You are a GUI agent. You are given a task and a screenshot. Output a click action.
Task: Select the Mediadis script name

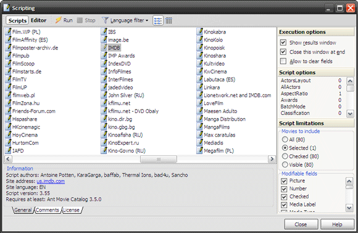click(214, 143)
